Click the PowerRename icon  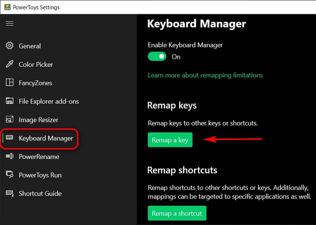click(9, 156)
